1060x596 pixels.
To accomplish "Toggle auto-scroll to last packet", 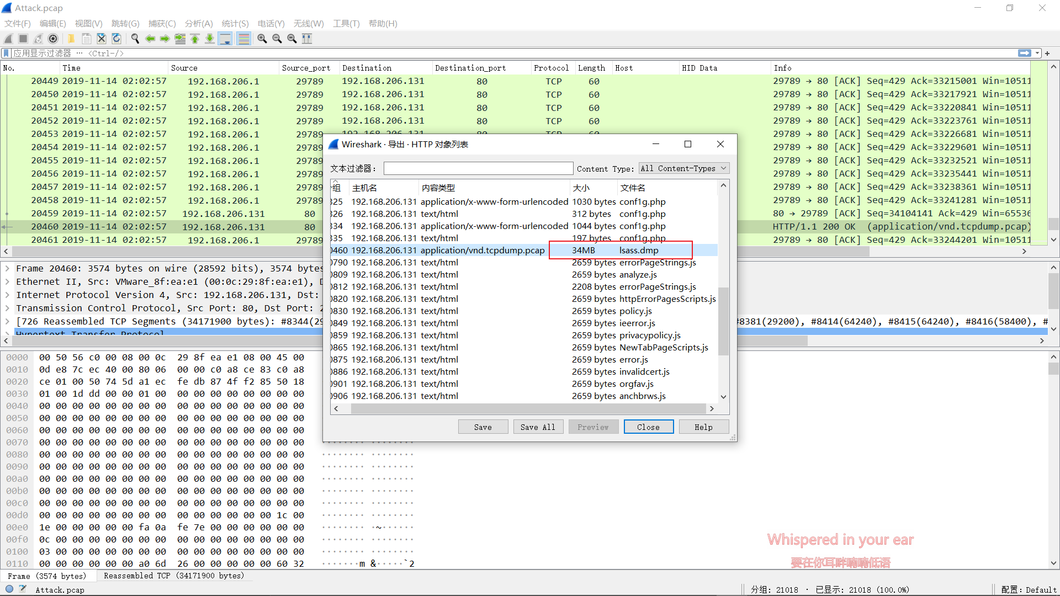I will click(225, 39).
